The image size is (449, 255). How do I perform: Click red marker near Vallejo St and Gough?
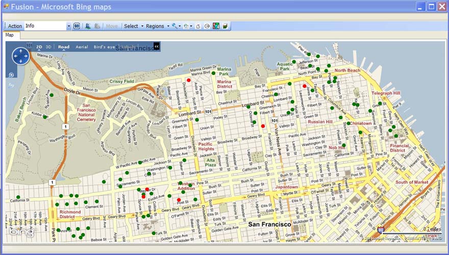pyautogui.click(x=263, y=126)
